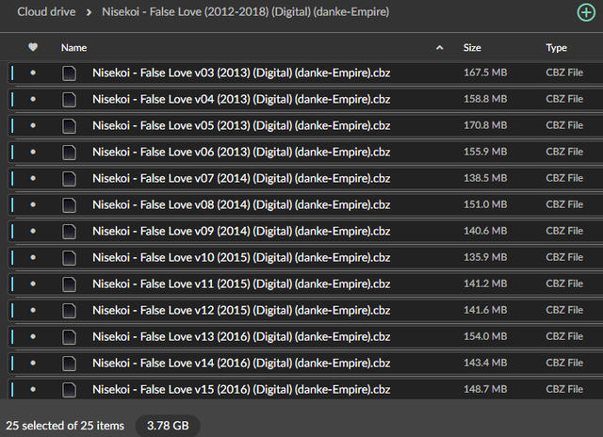603x437 pixels.
Task: Toggle favourite dot for v10 file
Action: [33, 257]
